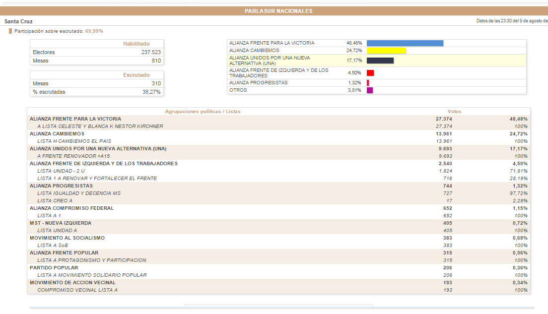Viewport: 548px width, 314px height.
Task: Select highlighted UNA row in chart legend
Action: coord(376,61)
